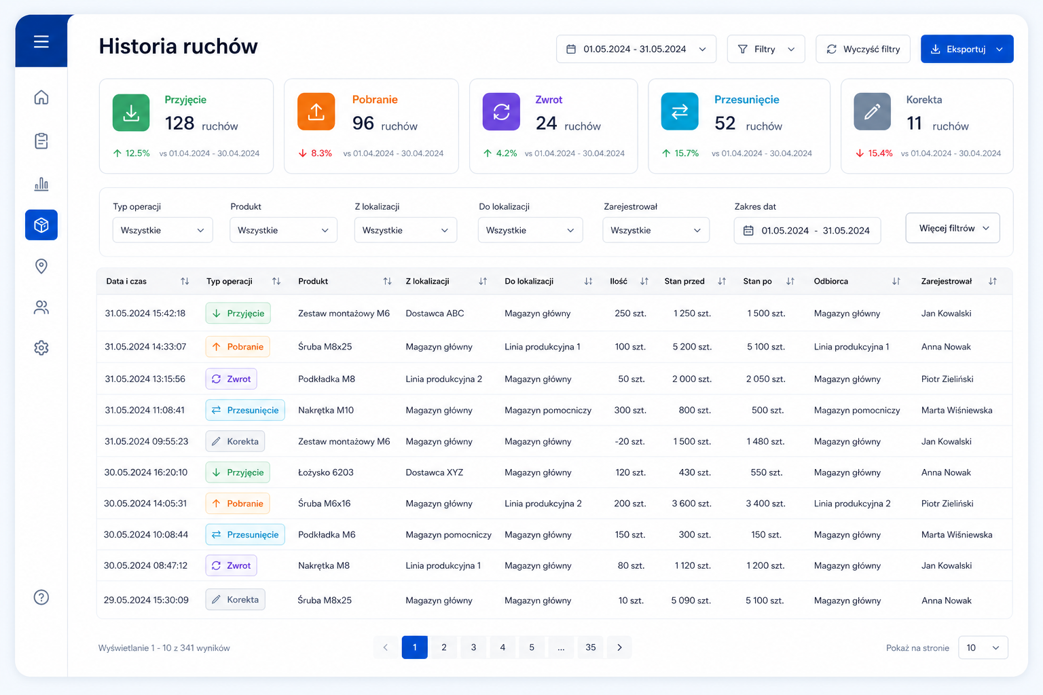
Task: Sort by Data i czas column
Action: click(x=185, y=281)
